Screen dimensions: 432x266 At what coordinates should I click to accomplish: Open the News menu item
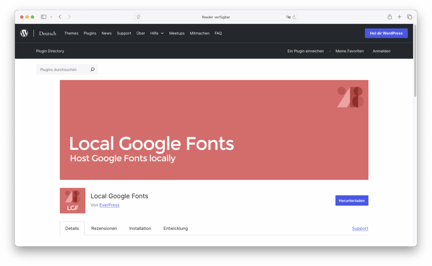(106, 33)
